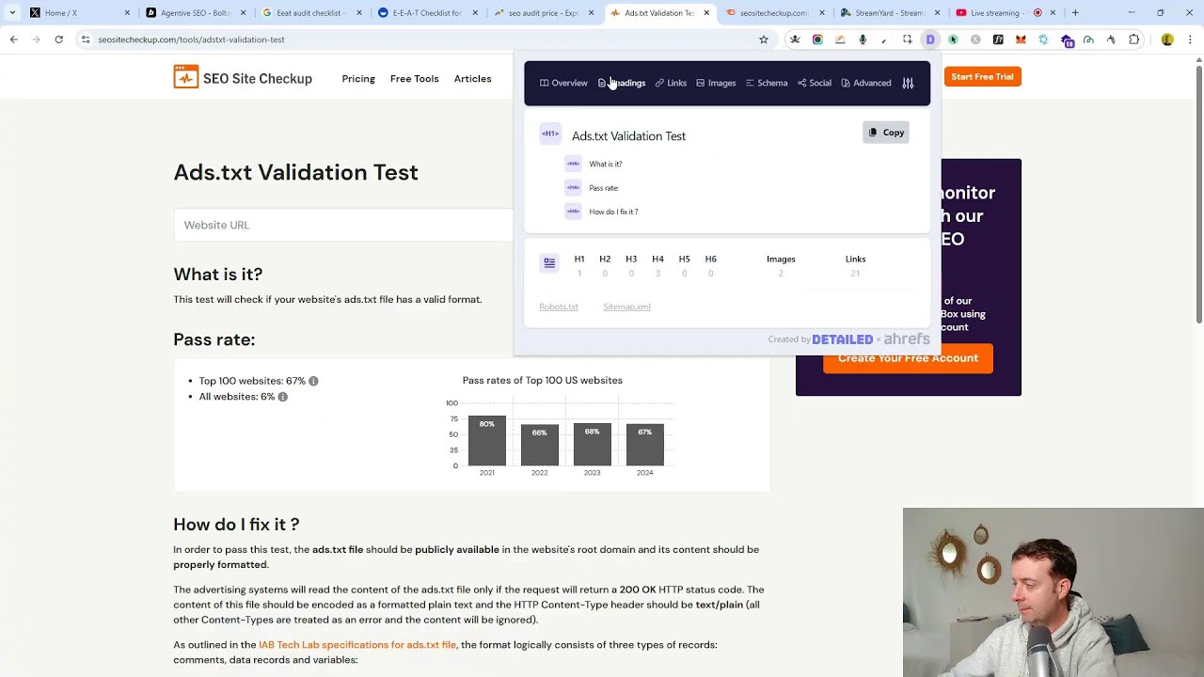1204x677 pixels.
Task: Reload the page with the refresh icon
Action: pos(58,39)
